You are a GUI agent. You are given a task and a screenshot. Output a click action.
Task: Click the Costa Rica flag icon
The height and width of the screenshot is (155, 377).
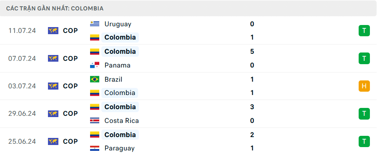[95, 120]
